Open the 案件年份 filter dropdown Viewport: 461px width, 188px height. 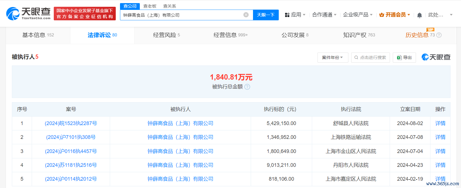point(333,58)
